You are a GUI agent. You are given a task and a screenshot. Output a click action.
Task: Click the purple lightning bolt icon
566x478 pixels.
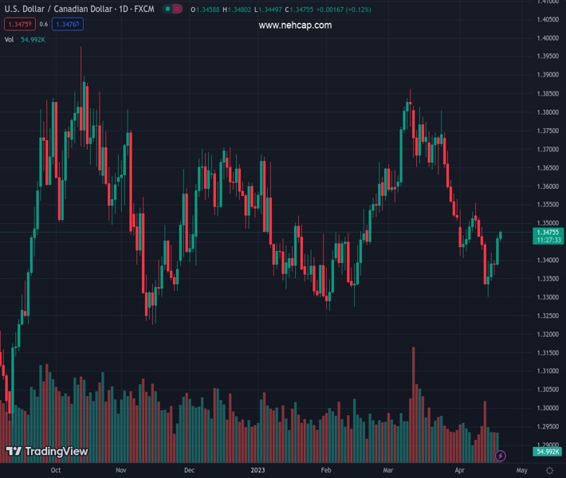(x=500, y=456)
